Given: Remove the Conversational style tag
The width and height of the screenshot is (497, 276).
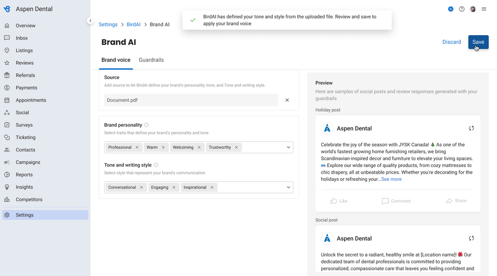Looking at the screenshot, I should pyautogui.click(x=141, y=187).
